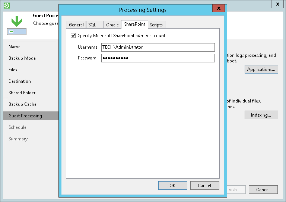Open the Files wizard step

pyautogui.click(x=13, y=70)
